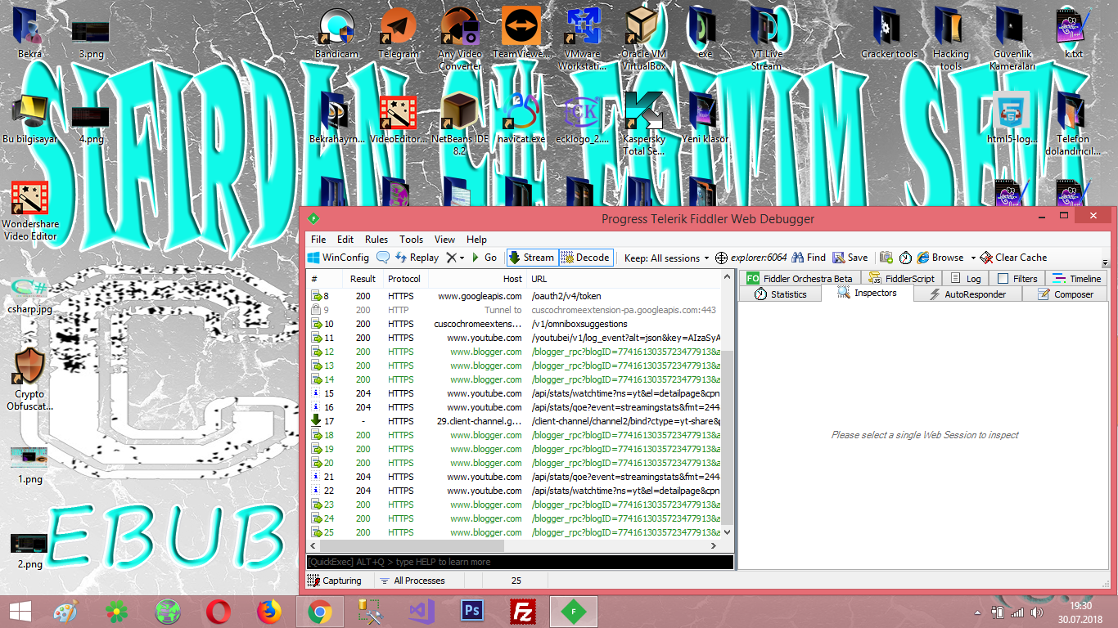Select session 8 googleapis oauth2 token

[515, 296]
